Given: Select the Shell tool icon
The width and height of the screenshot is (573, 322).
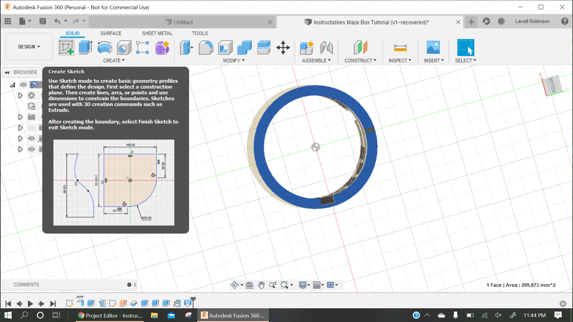Looking at the screenshot, I should point(225,48).
